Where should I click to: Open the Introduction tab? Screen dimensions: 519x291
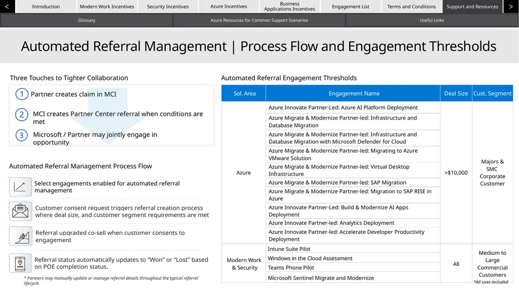[x=46, y=7]
